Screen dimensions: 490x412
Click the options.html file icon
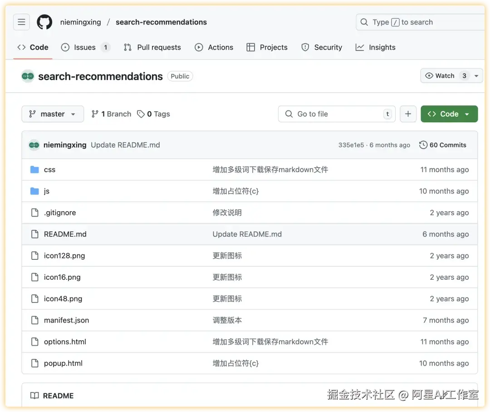click(34, 342)
